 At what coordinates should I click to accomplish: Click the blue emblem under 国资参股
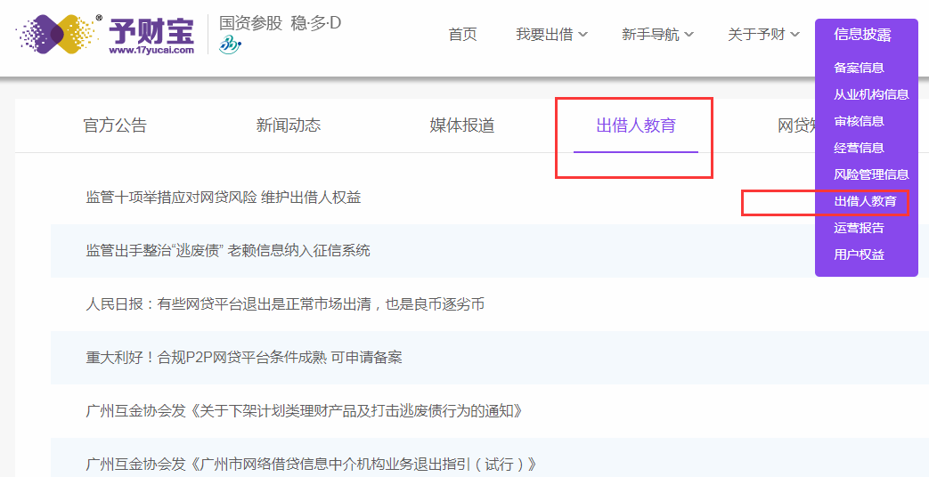pos(231,44)
